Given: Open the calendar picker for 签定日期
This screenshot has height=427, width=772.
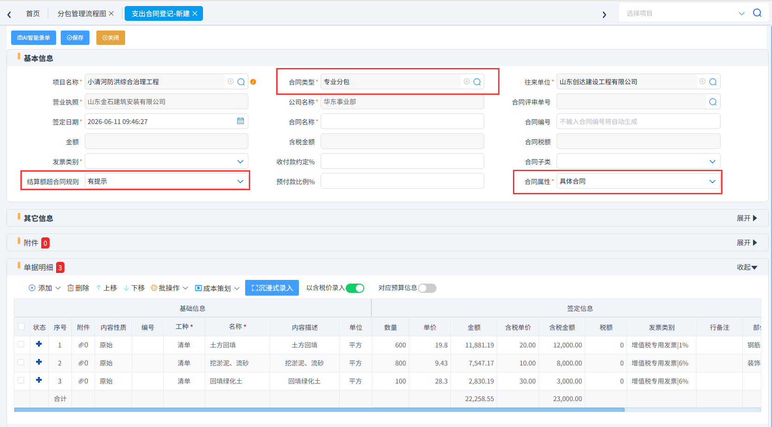Looking at the screenshot, I should pyautogui.click(x=240, y=121).
